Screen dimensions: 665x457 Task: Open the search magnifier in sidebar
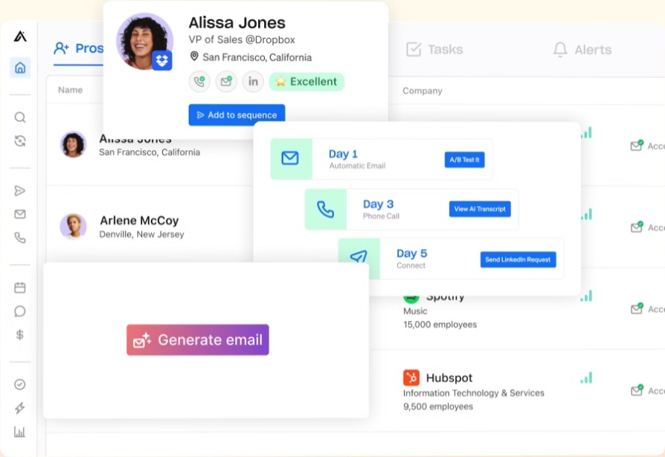tap(20, 117)
